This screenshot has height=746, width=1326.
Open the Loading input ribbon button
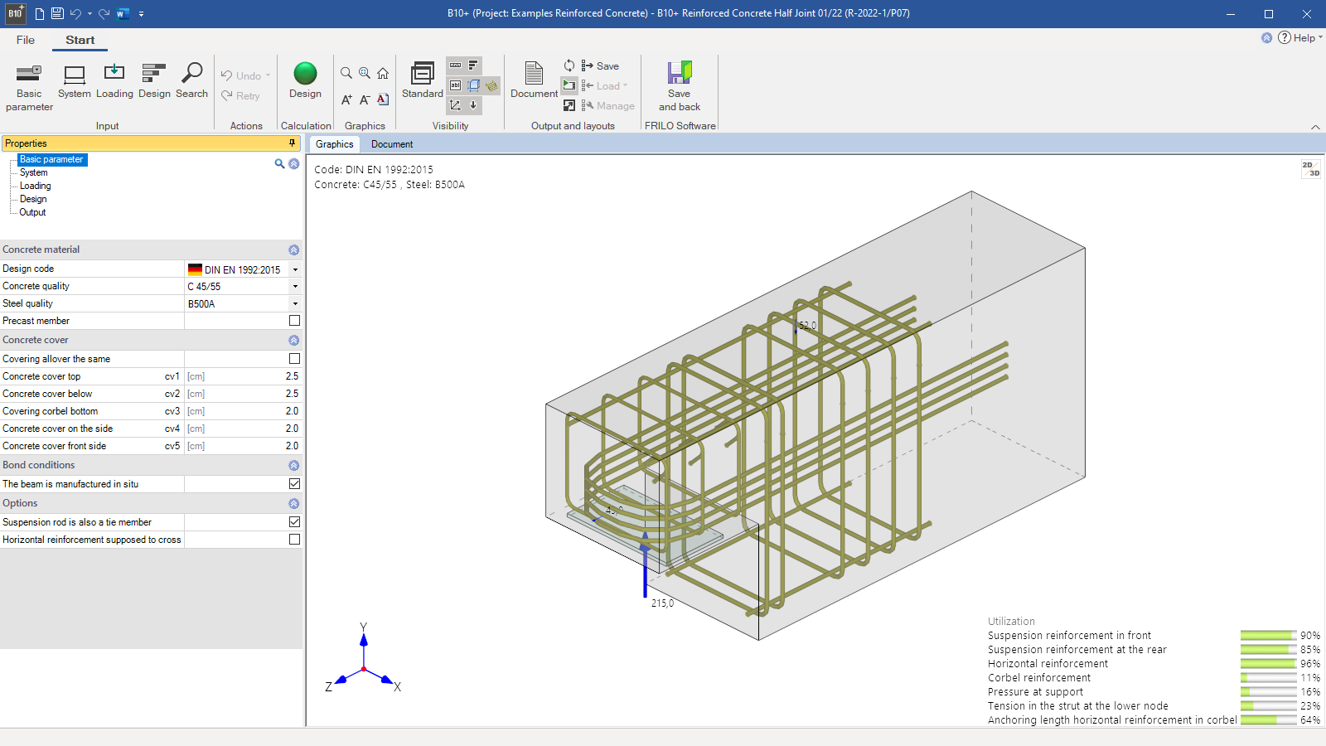114,81
